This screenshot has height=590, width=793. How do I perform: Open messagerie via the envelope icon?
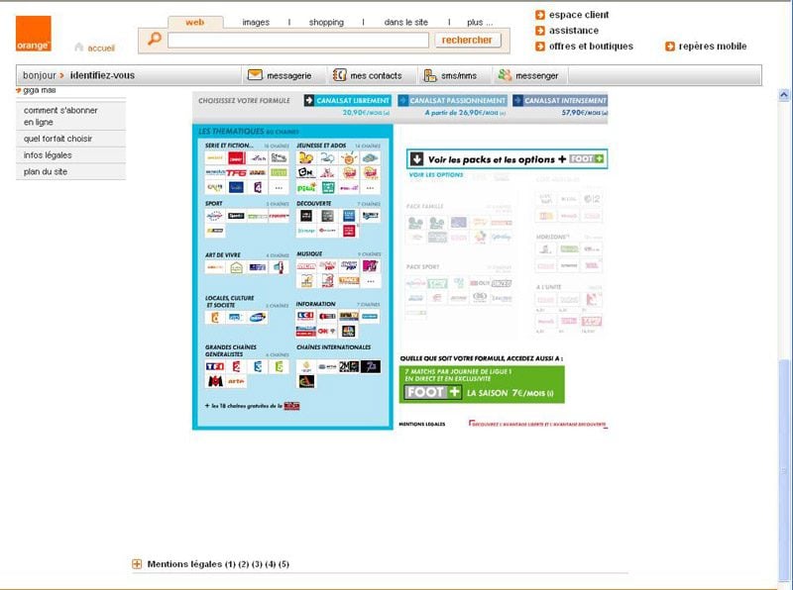pyautogui.click(x=255, y=75)
